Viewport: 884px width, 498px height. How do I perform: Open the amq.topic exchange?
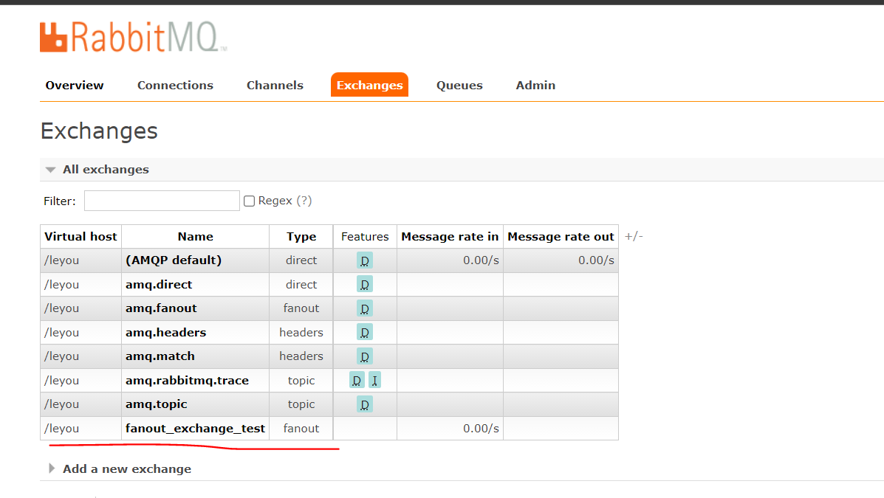point(156,404)
